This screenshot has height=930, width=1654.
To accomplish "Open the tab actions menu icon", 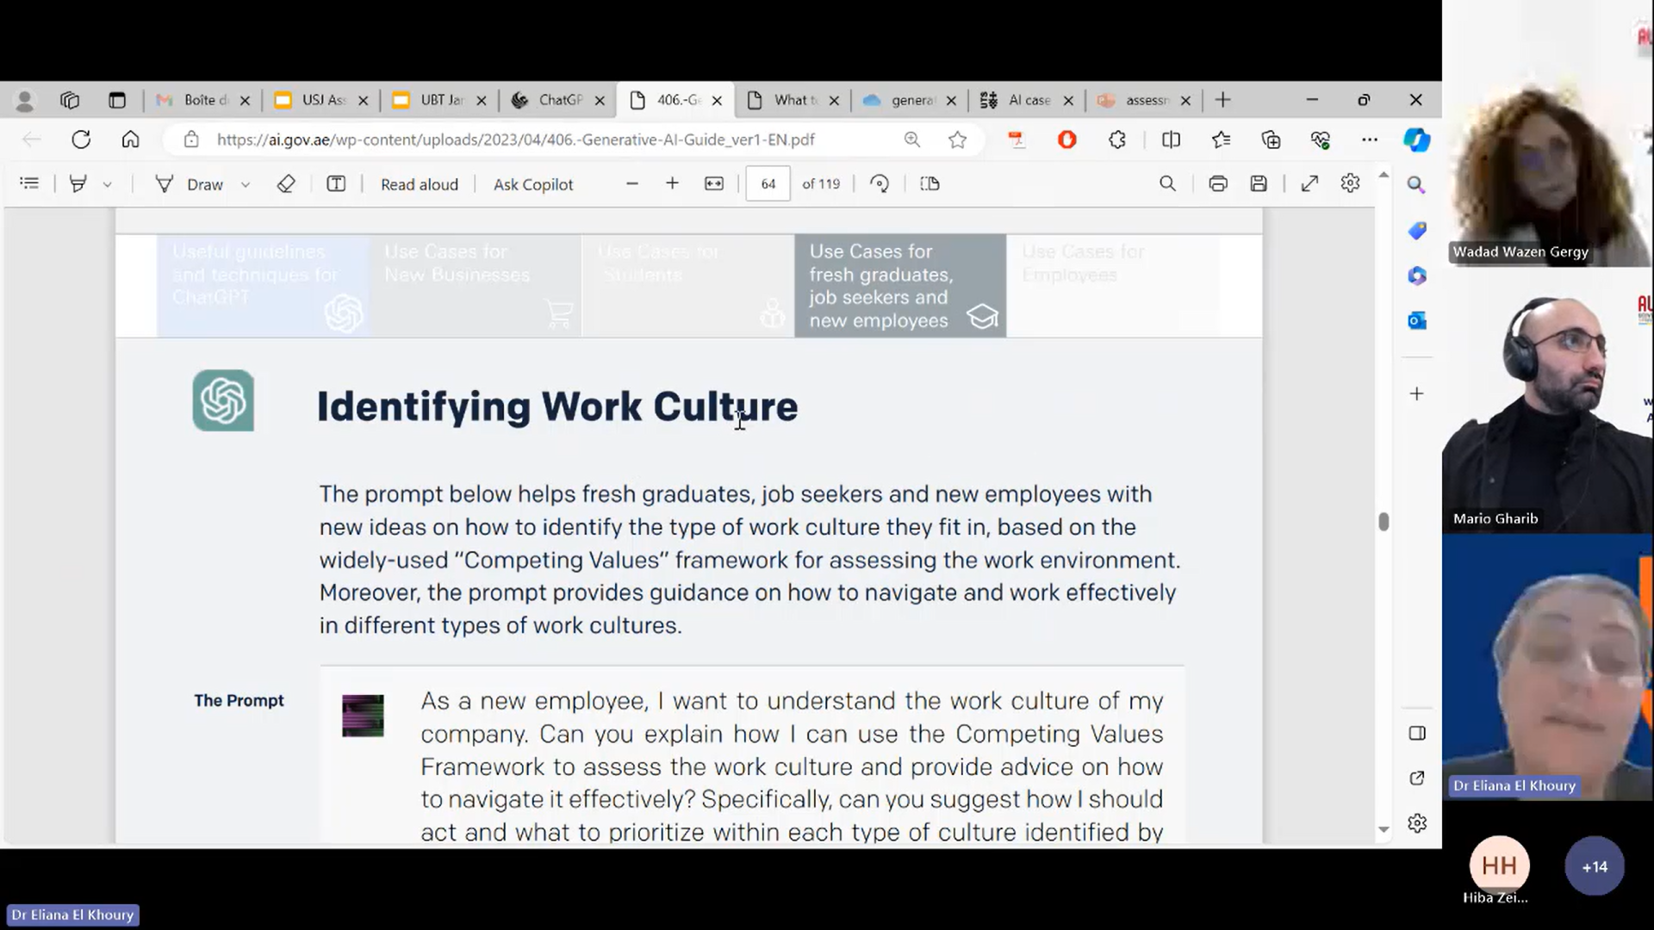I will pos(117,101).
